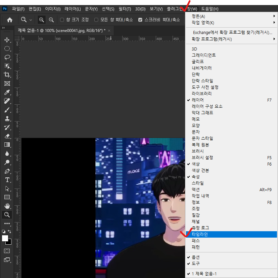Viewport: 278px width, 278px height.
Task: Expand the 정돈(A) submenu
Action: tap(231, 16)
